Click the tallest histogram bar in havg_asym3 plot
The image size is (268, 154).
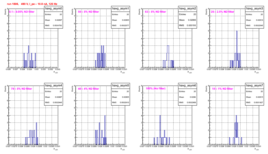click(x=237, y=49)
